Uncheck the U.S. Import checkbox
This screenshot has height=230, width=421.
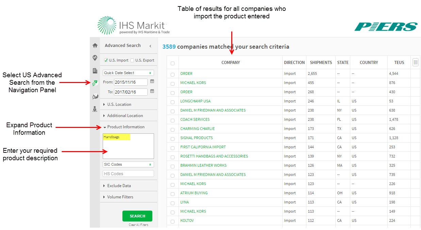pos(106,60)
